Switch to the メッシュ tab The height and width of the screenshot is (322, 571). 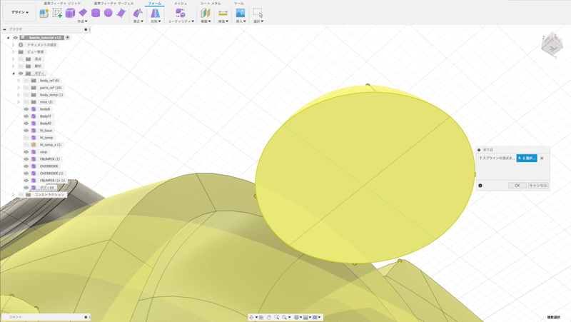coord(181,4)
